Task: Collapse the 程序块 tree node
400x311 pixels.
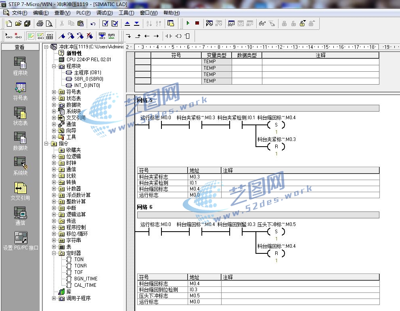Action: tap(54, 66)
